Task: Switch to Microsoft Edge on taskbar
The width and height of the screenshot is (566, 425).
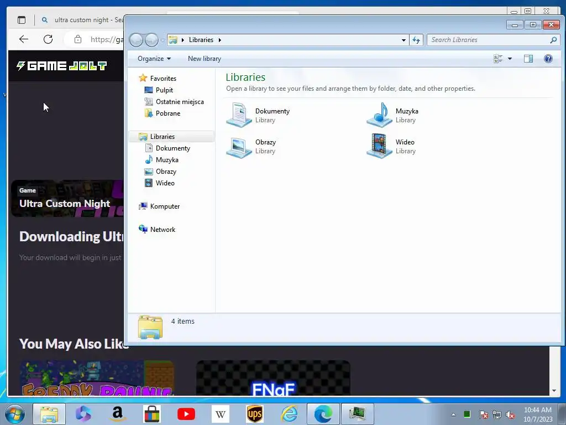Action: pos(323,414)
